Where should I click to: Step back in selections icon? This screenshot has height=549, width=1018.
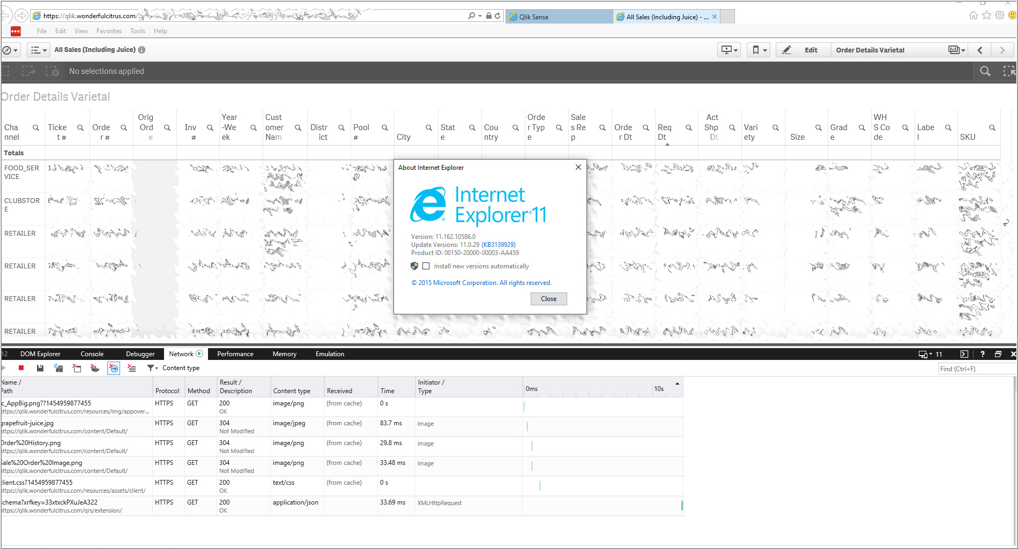point(6,71)
